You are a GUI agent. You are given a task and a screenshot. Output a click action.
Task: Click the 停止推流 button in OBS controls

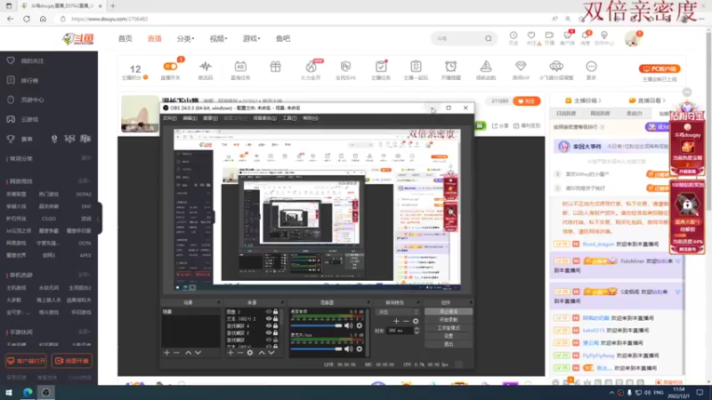coord(449,312)
